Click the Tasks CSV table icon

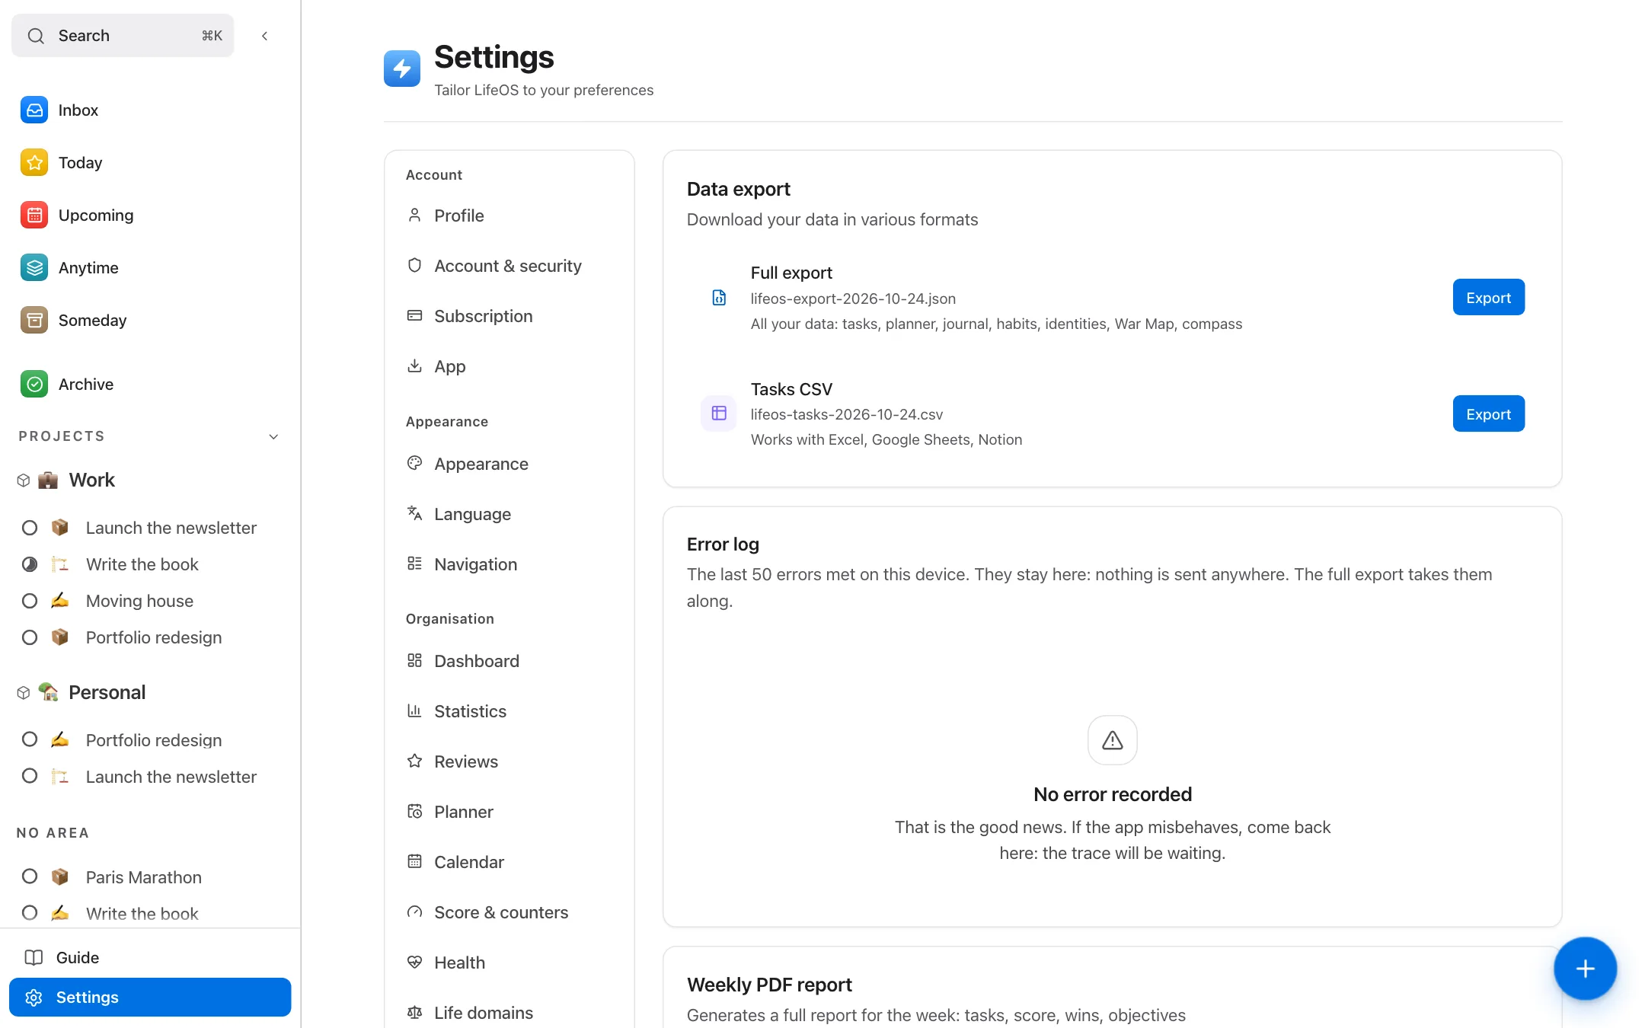tap(719, 413)
